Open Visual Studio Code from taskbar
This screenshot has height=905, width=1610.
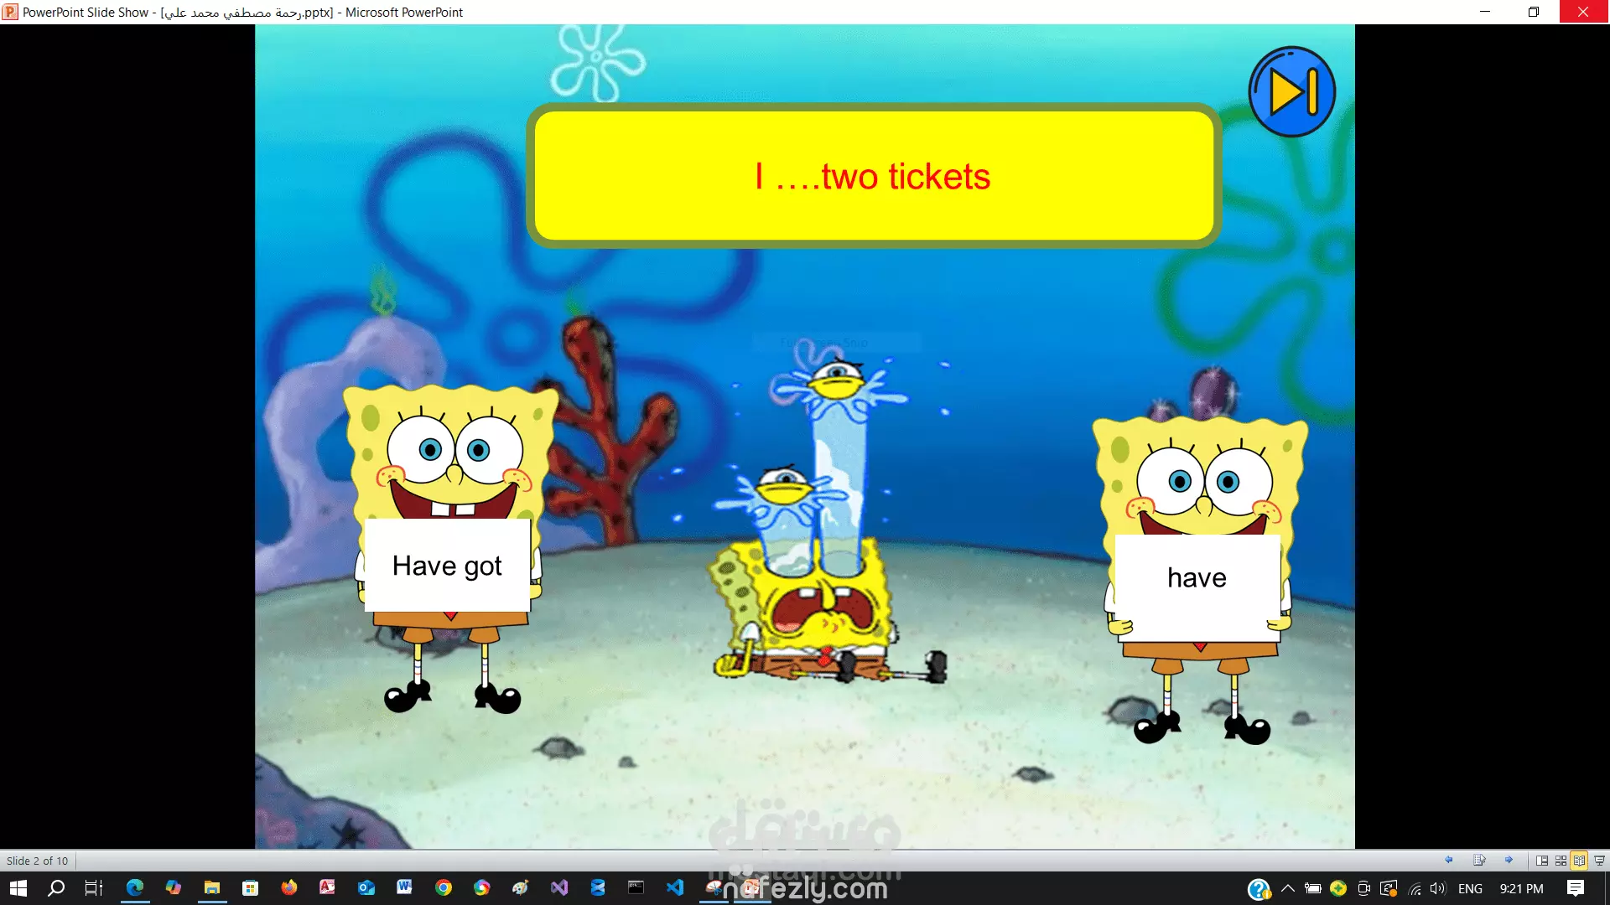(675, 887)
